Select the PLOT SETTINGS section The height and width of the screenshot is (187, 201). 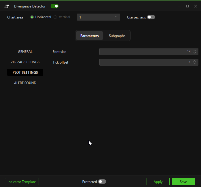[x=25, y=73]
